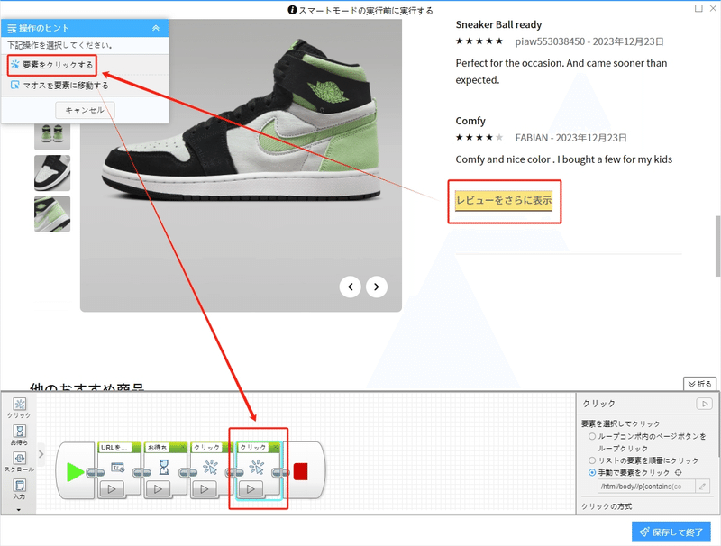Remove the お待ち block with its x
Viewport: 721px width, 546px height.
point(183,447)
